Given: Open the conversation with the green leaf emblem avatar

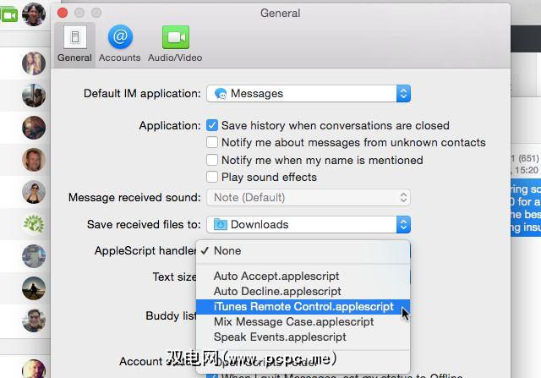Looking at the screenshot, I should tap(34, 224).
